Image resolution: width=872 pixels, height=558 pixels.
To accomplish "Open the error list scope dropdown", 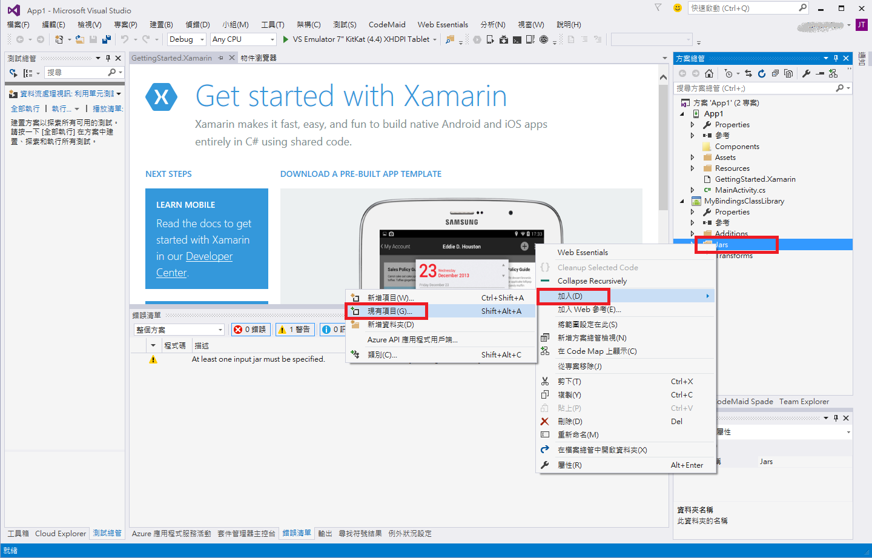I will [x=179, y=330].
